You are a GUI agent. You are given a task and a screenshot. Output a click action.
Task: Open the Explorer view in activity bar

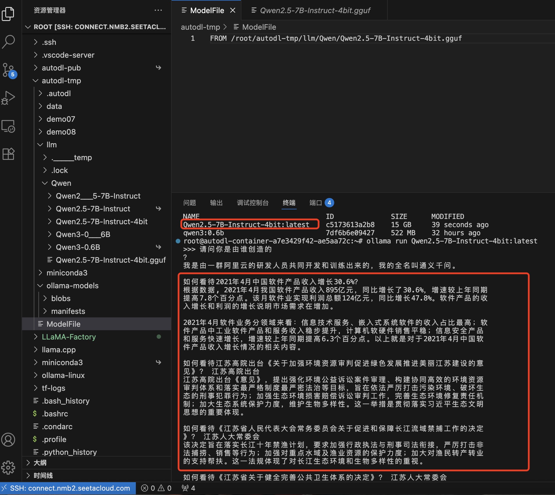pyautogui.click(x=8, y=14)
